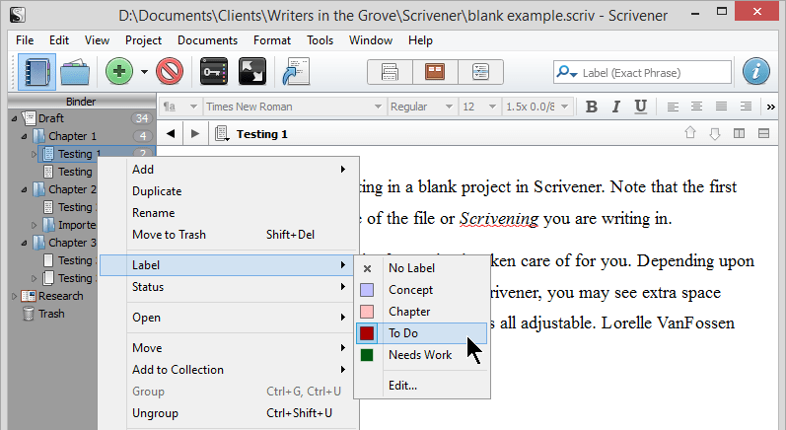Open the Status submenu

[x=229, y=287]
